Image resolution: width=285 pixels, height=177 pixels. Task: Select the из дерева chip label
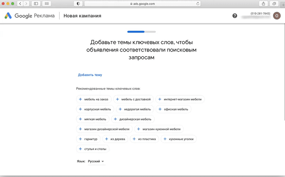[x=118, y=139]
